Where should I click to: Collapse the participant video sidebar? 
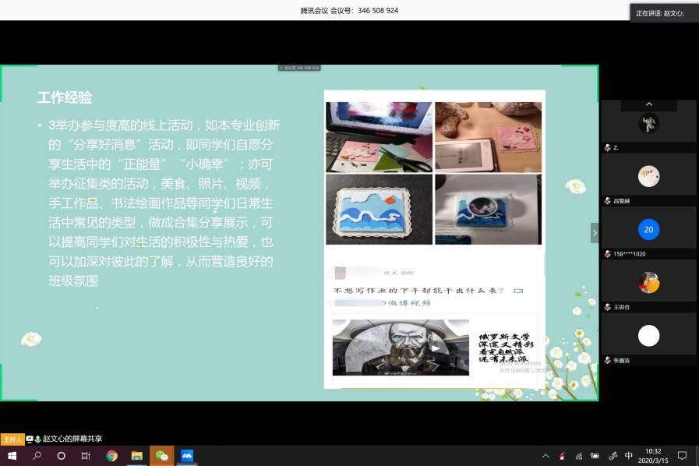point(595,232)
